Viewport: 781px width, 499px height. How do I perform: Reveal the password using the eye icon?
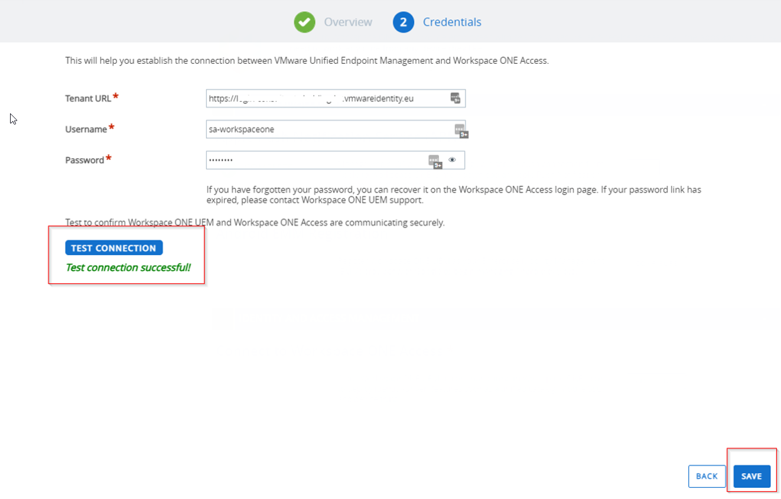pyautogui.click(x=453, y=160)
